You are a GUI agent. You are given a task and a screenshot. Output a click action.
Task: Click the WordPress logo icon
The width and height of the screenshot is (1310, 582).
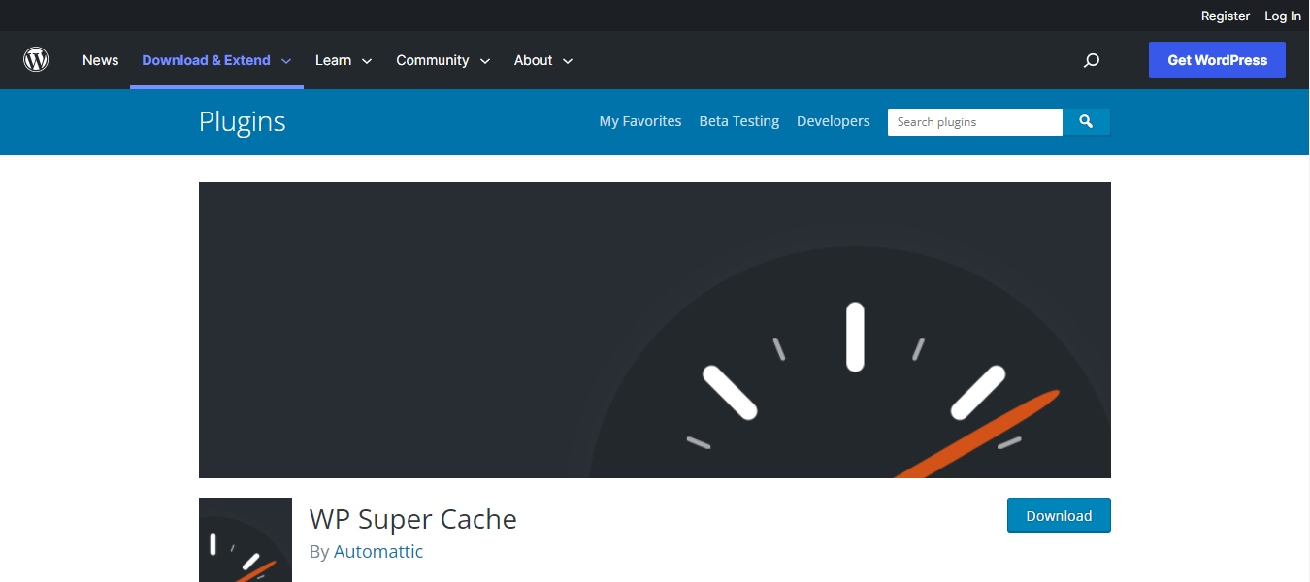point(36,60)
